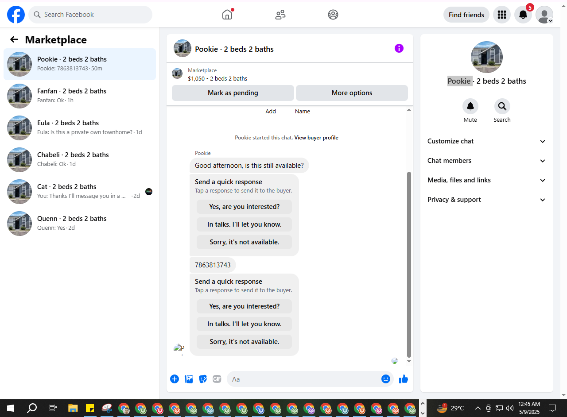Send first 'Sorry, it's not available.' response
Image resolution: width=567 pixels, height=417 pixels.
click(x=245, y=242)
